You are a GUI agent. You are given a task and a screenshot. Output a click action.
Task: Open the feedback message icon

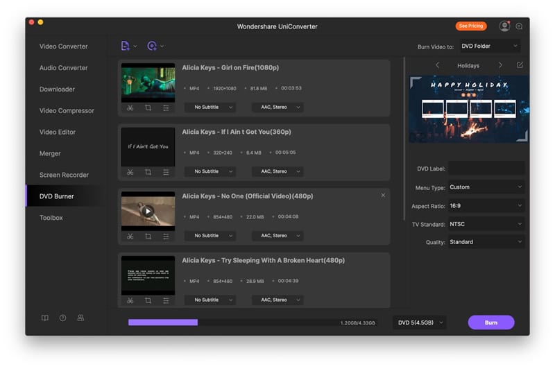pyautogui.click(x=519, y=26)
